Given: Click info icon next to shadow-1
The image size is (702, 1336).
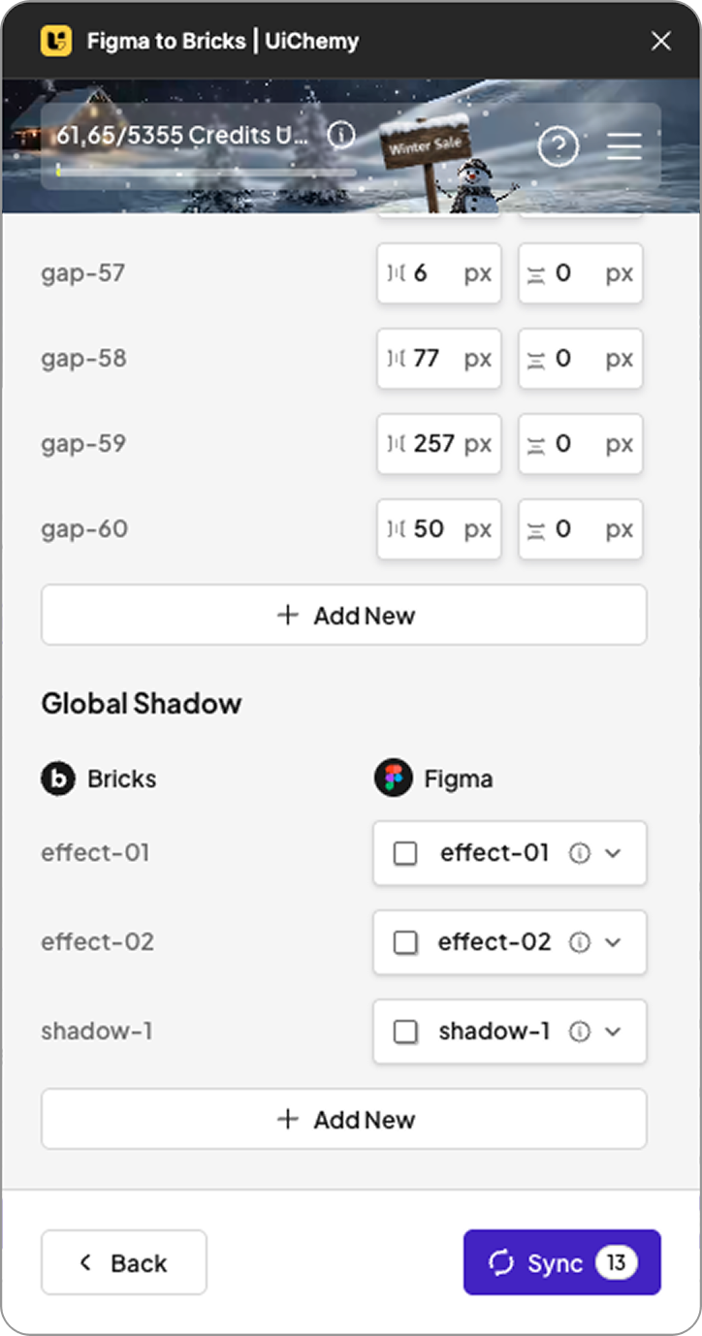Looking at the screenshot, I should [580, 1032].
